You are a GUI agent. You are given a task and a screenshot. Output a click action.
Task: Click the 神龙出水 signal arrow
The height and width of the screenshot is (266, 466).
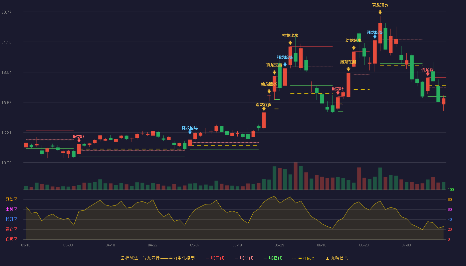click(x=290, y=43)
